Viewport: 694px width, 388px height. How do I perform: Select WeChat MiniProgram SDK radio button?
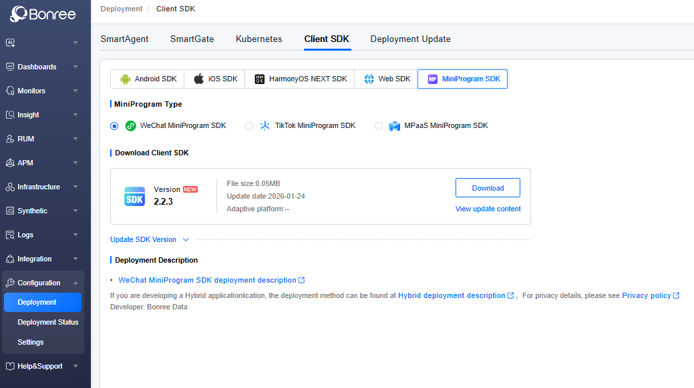coord(114,126)
